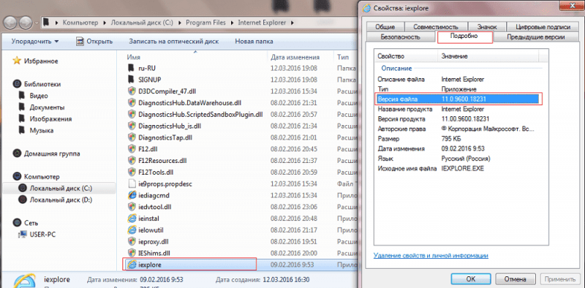Click the USER-PC computer icon

[23, 235]
